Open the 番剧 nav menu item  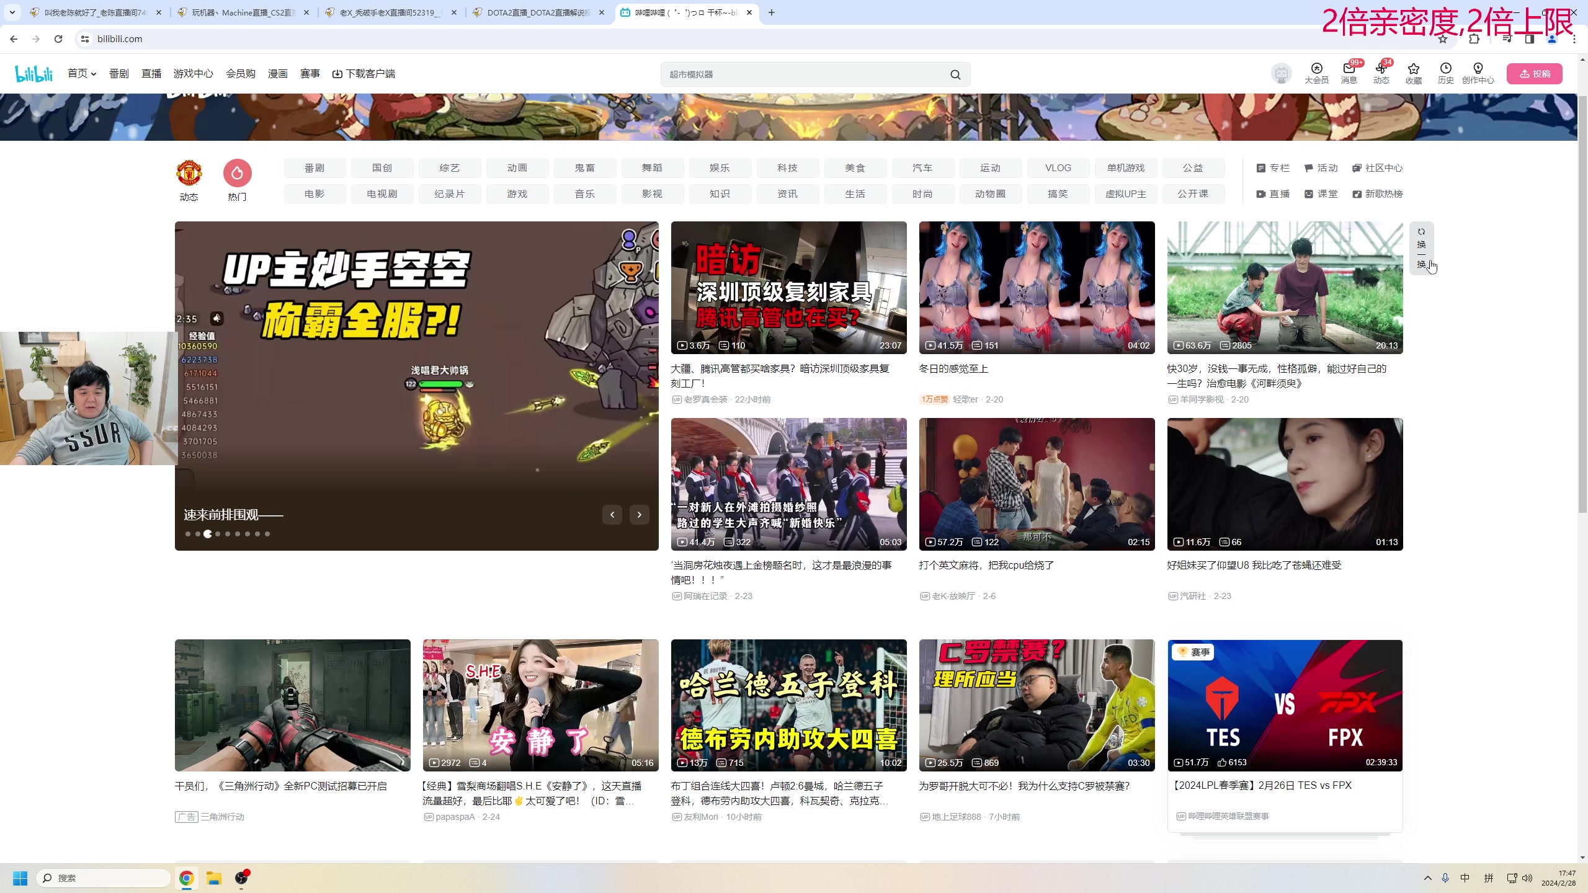pyautogui.click(x=119, y=74)
